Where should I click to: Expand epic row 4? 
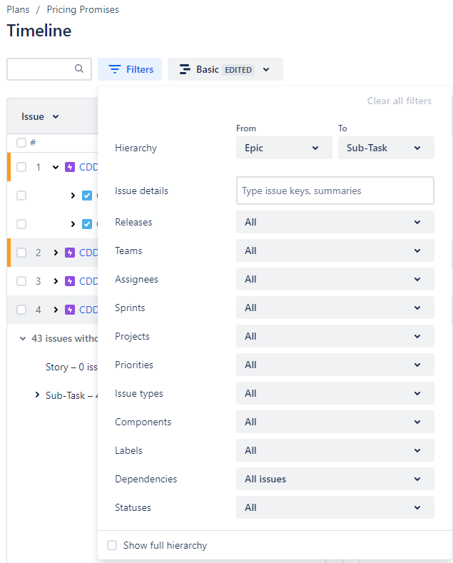tap(55, 310)
